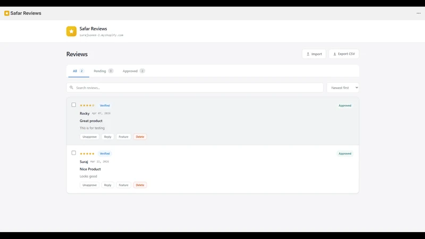The width and height of the screenshot is (425, 239).
Task: Click the Apr 07, 2026 date
Action: coord(101,113)
